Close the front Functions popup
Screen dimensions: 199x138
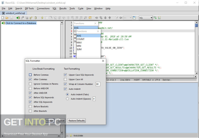point(98,31)
